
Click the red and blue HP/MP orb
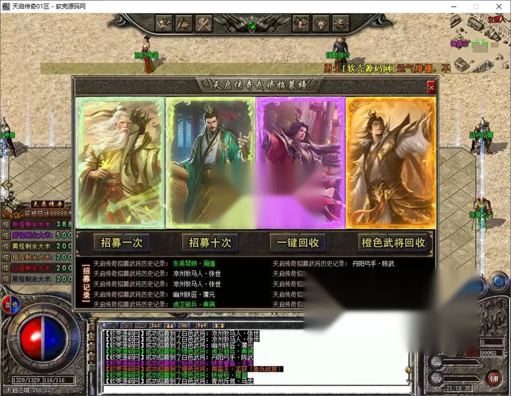pos(43,339)
